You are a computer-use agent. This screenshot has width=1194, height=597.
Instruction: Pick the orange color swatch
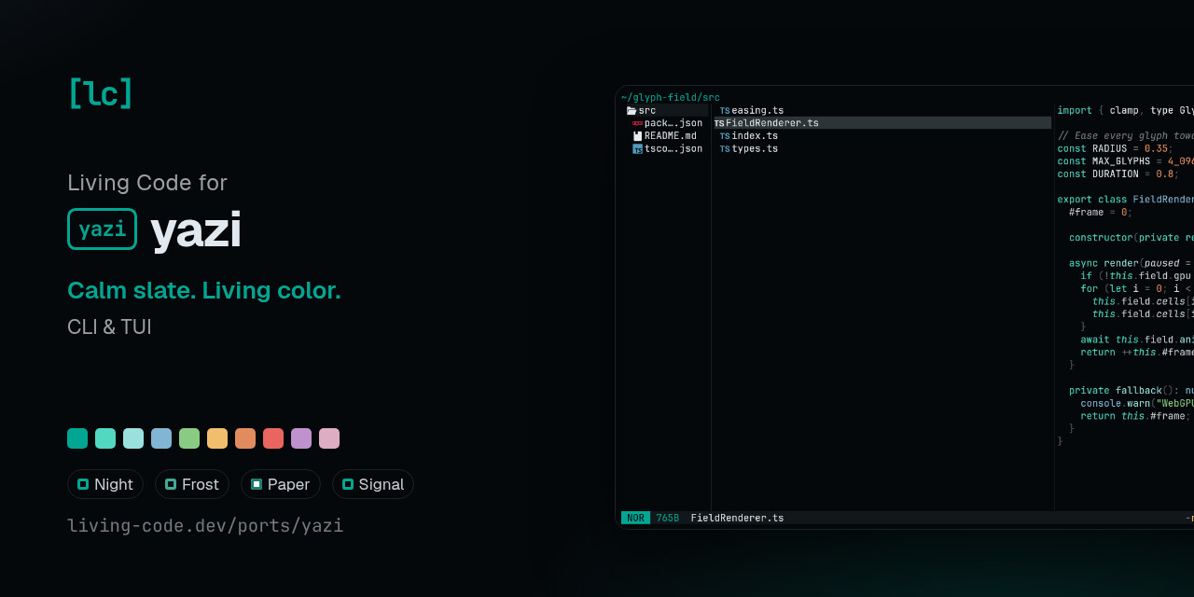pyautogui.click(x=245, y=438)
